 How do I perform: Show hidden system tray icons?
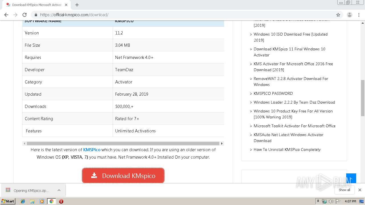coord(318,201)
